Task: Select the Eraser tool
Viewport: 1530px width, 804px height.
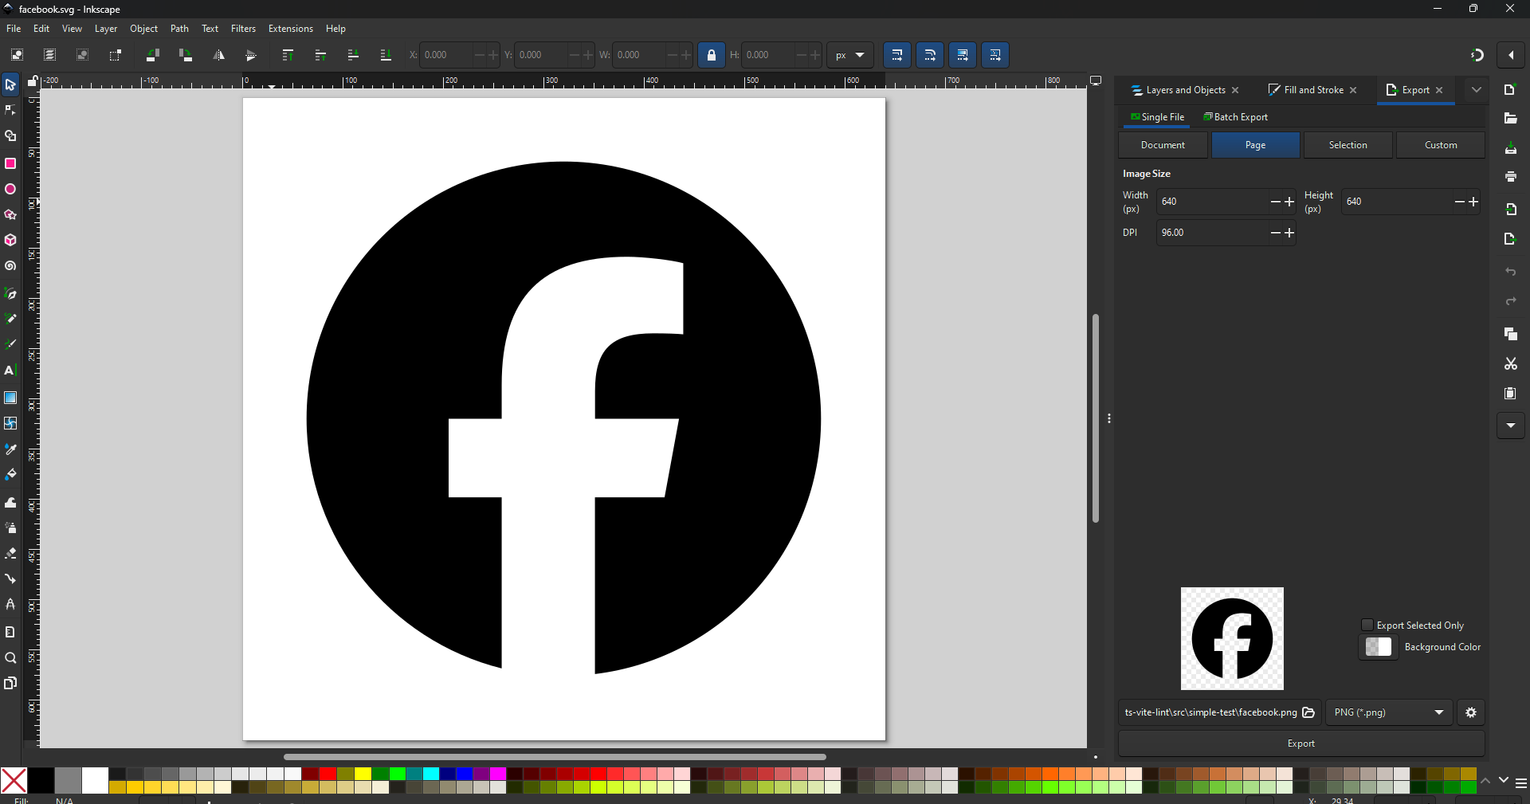Action: point(10,553)
